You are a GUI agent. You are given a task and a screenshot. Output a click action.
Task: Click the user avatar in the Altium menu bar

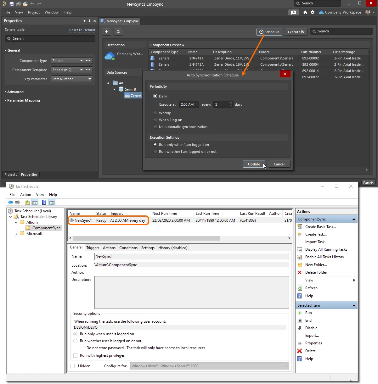(368, 12)
